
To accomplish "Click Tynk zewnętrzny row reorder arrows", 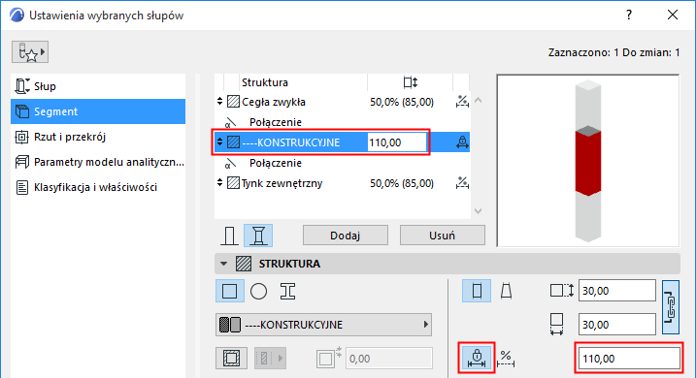I will pyautogui.click(x=219, y=182).
